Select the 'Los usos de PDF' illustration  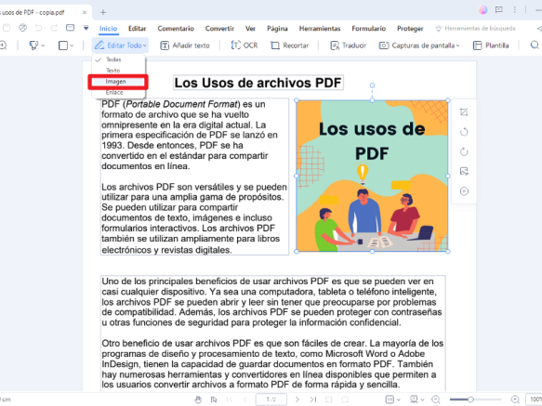[372, 176]
